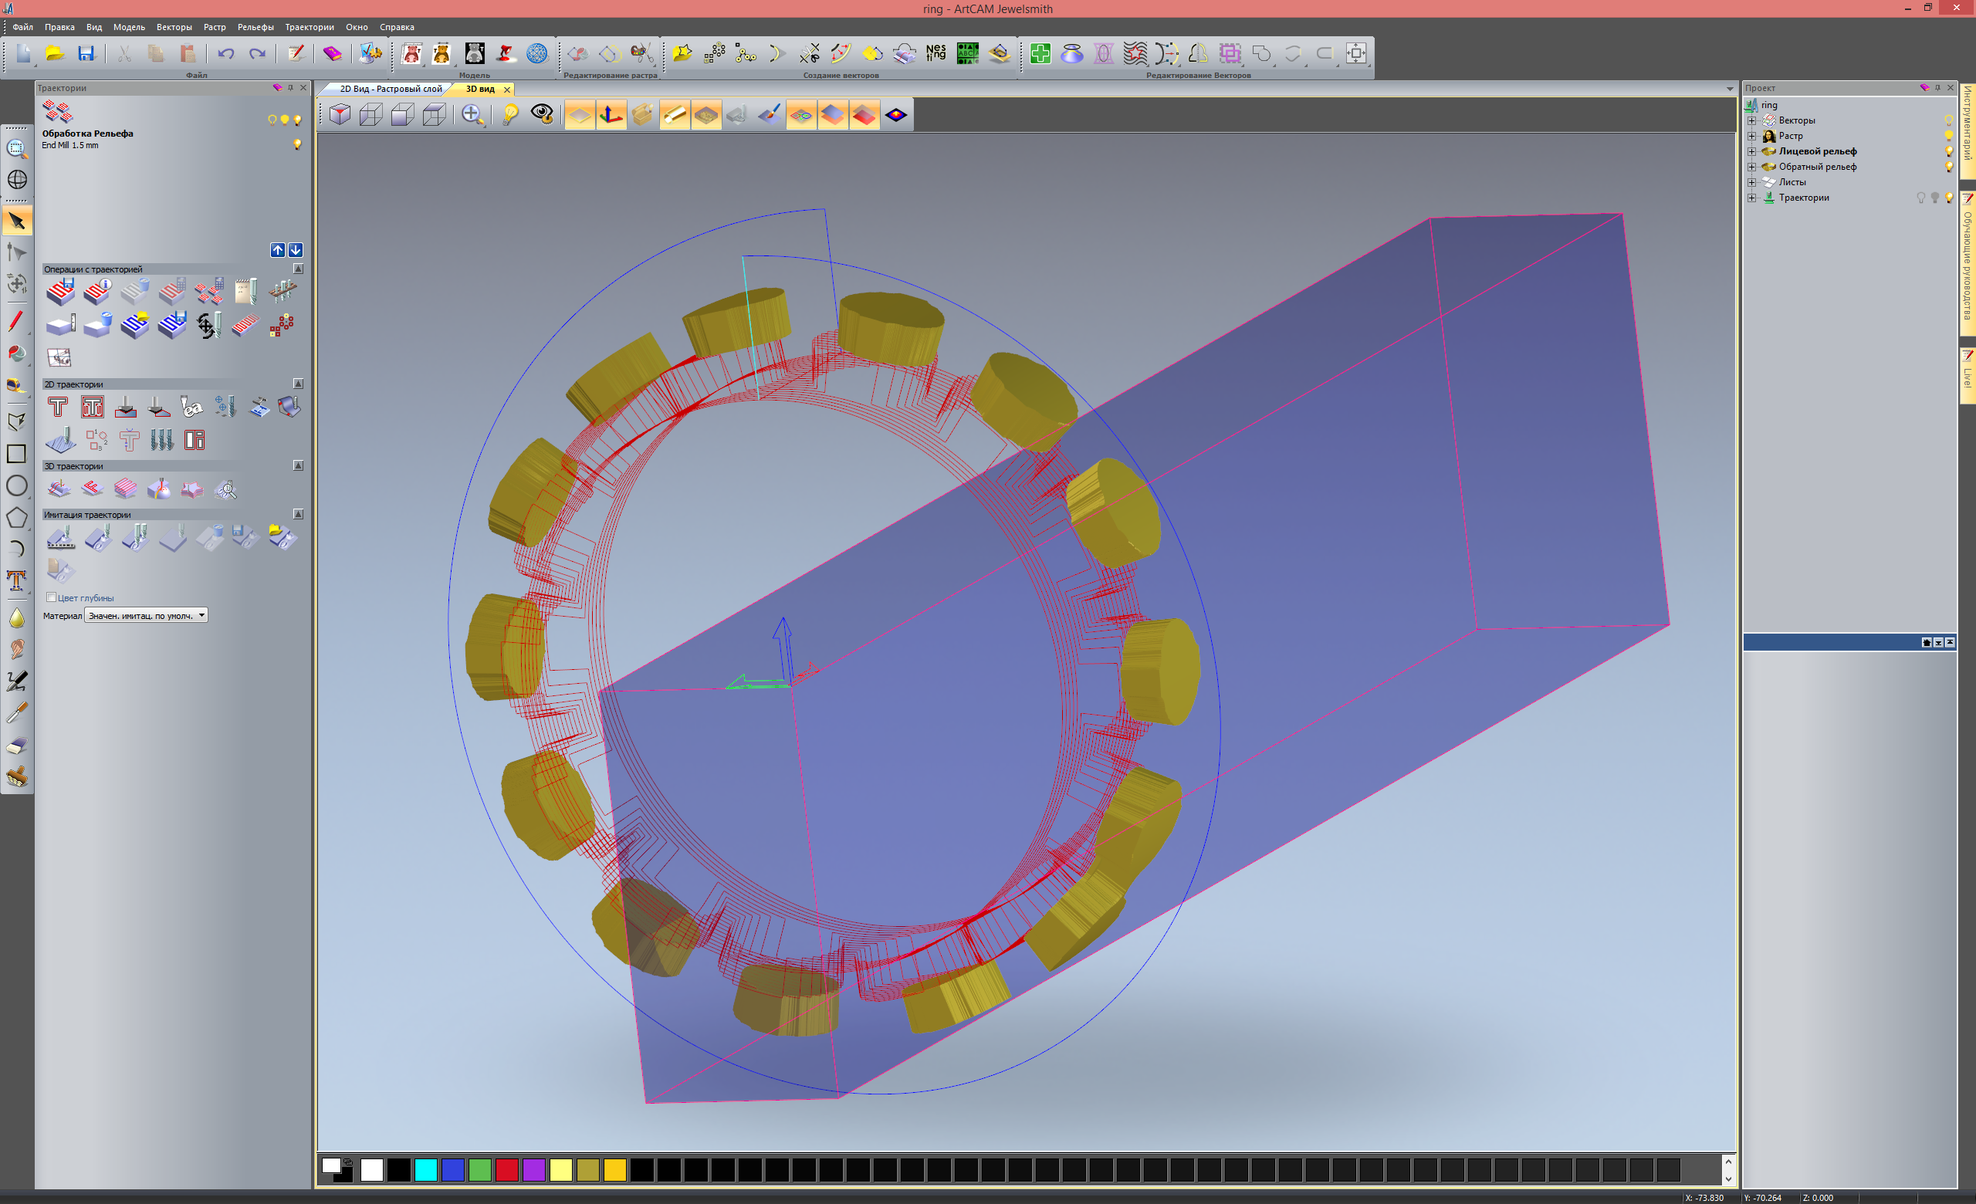Enable the Цвет глубины checkbox

(x=51, y=597)
